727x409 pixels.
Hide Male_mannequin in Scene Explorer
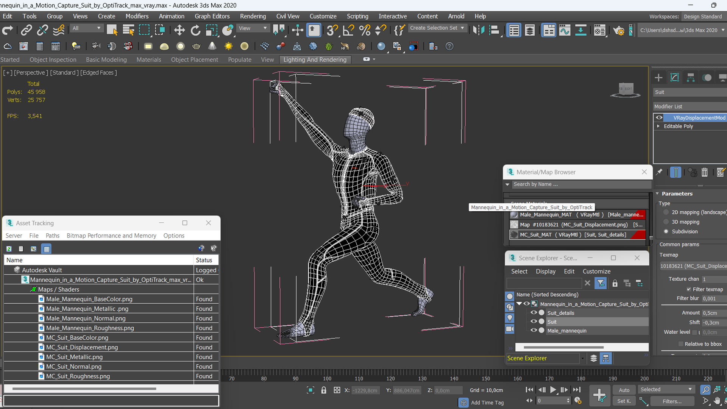click(x=534, y=331)
